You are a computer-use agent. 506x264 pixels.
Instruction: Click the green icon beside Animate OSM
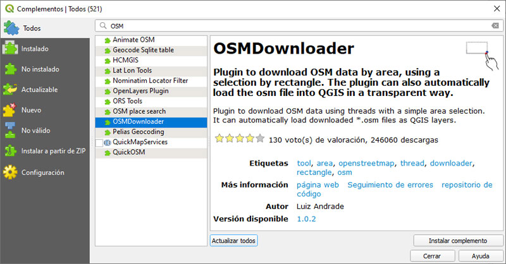(108, 40)
